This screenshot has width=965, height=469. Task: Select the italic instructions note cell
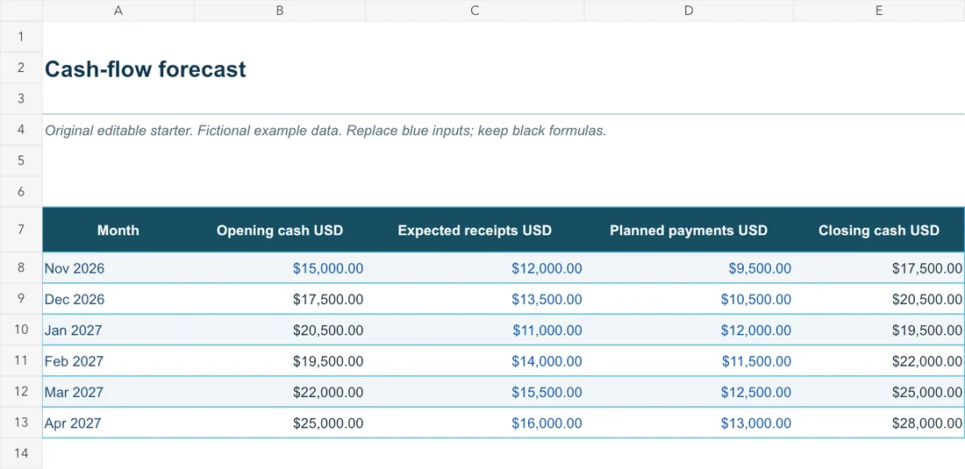pos(325,131)
